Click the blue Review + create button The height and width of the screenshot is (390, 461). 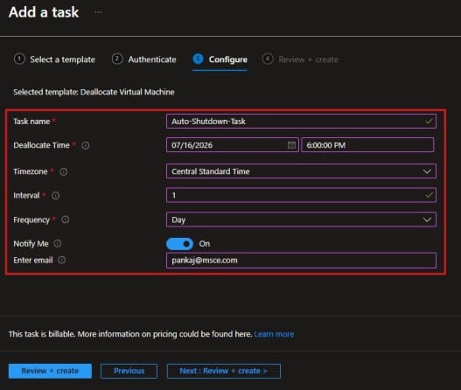pos(50,371)
